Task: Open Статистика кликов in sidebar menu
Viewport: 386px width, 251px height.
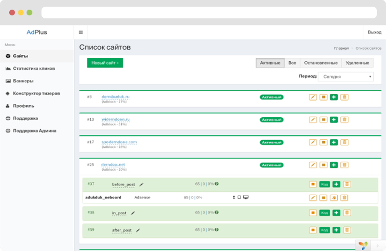Action: tap(34, 69)
